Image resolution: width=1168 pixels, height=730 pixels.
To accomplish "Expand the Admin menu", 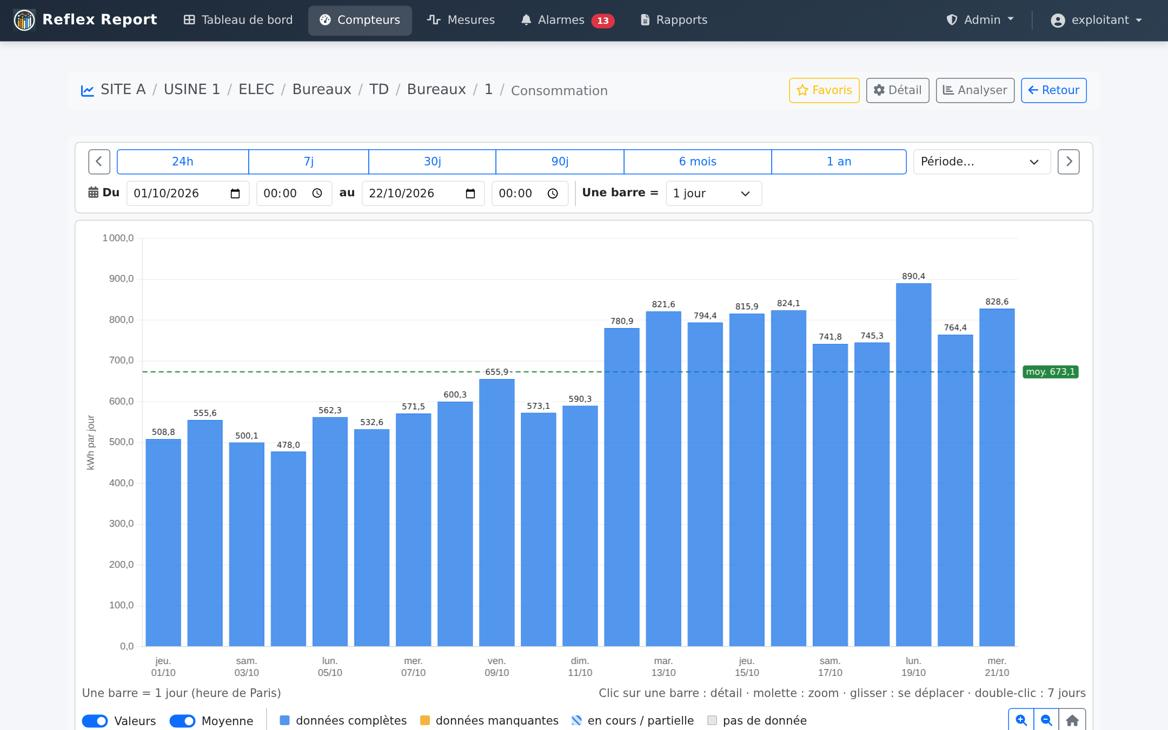I will click(x=980, y=20).
